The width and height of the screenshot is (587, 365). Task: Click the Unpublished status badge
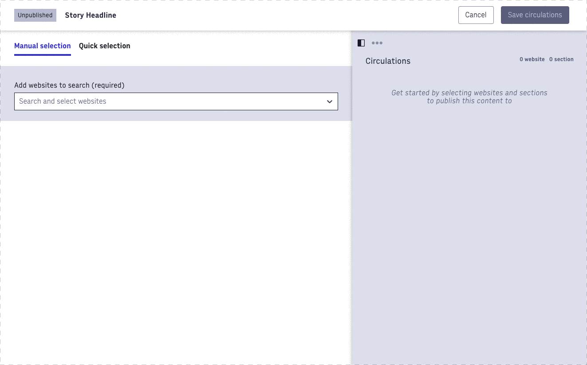pos(35,15)
